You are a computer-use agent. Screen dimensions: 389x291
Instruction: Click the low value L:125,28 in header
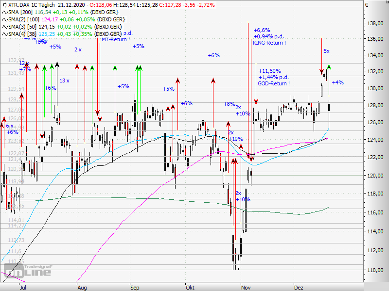(x=147, y=5)
